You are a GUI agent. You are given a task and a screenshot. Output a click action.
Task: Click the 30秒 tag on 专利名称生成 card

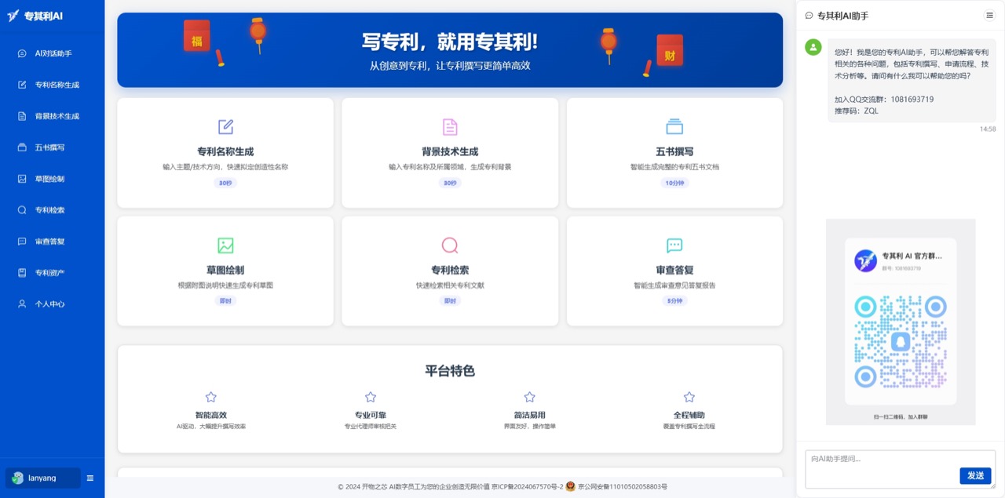(x=225, y=183)
